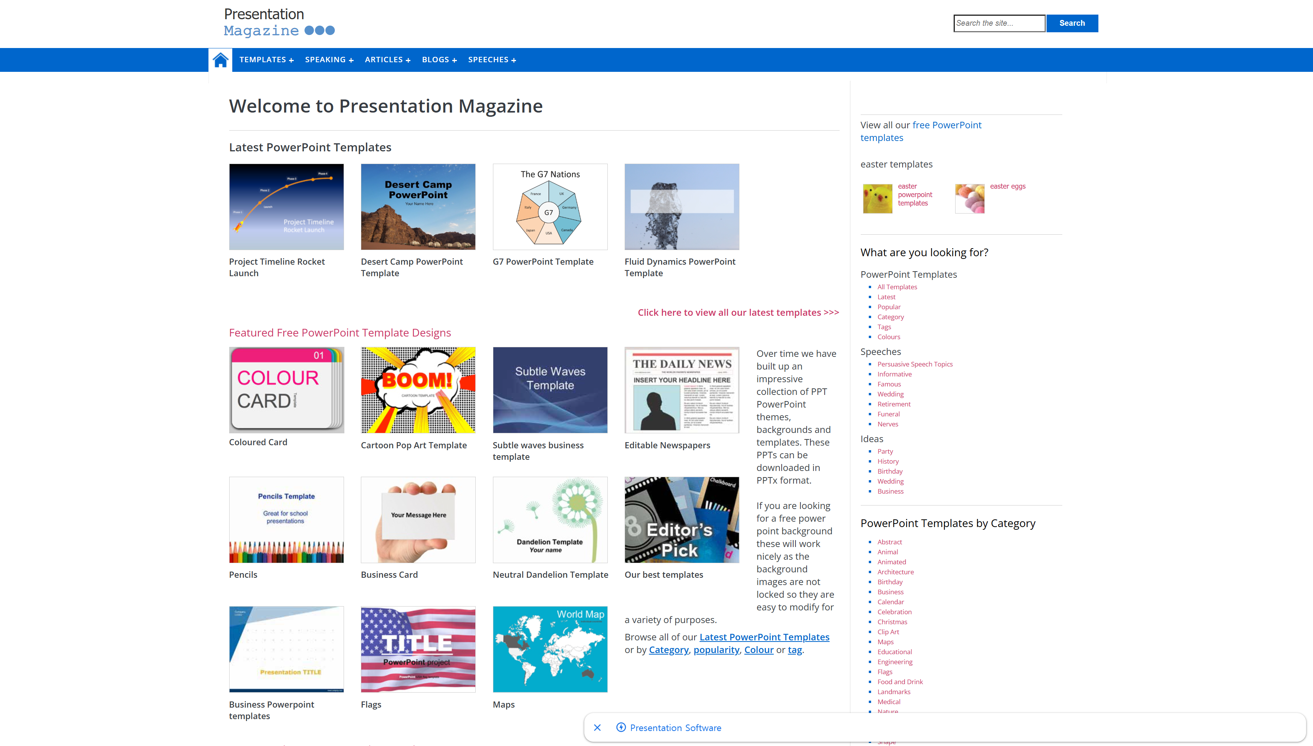
Task: Open the Speeches menu item
Action: (x=492, y=60)
